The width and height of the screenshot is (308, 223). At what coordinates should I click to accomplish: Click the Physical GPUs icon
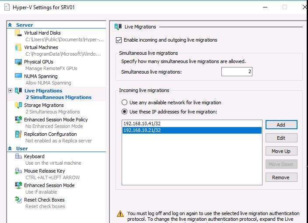pyautogui.click(x=18, y=62)
